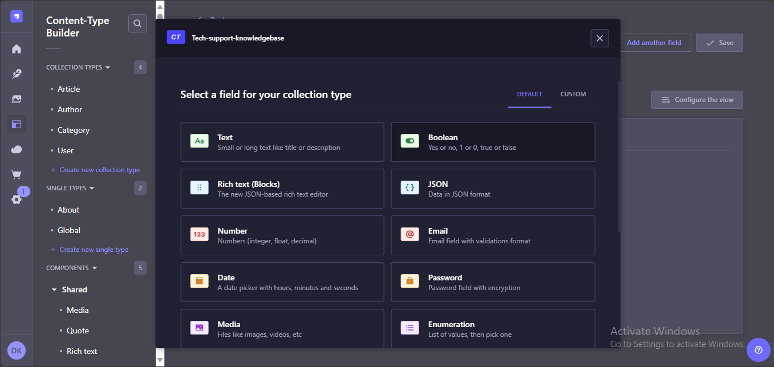Click Create new single type link
The height and width of the screenshot is (367, 774).
point(94,250)
